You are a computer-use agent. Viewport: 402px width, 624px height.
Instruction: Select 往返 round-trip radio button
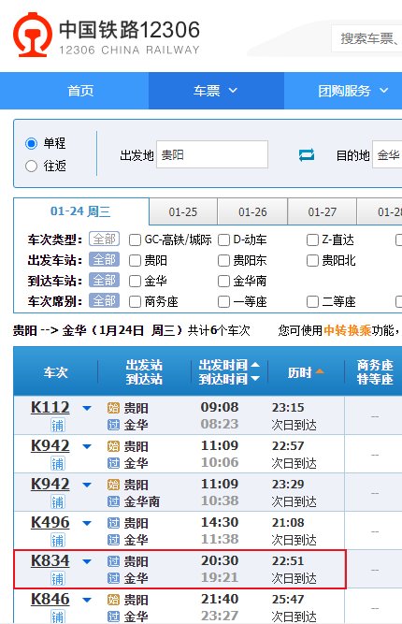pyautogui.click(x=31, y=166)
